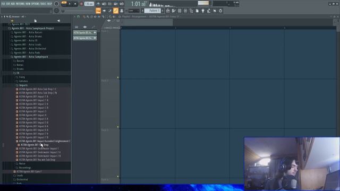The width and height of the screenshot is (340, 191).
Task: Toggle the countdown before recording icon
Action: 110,4
